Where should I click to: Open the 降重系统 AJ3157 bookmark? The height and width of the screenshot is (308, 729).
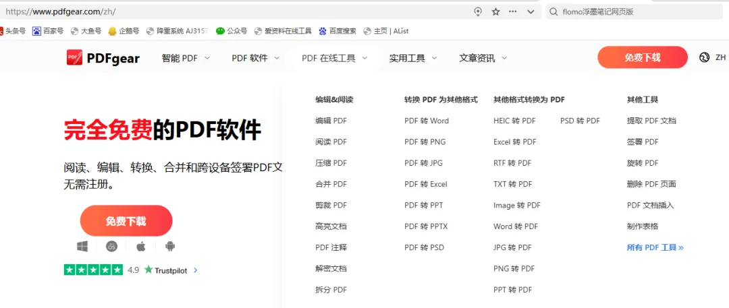click(x=177, y=31)
